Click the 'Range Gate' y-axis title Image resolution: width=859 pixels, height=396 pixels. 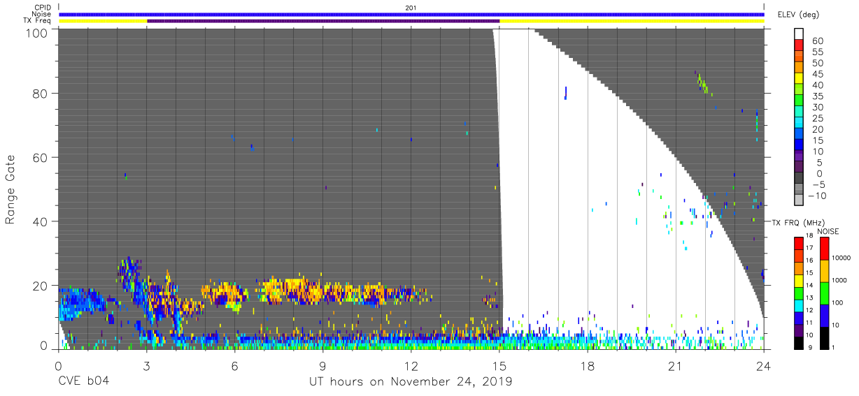click(11, 190)
